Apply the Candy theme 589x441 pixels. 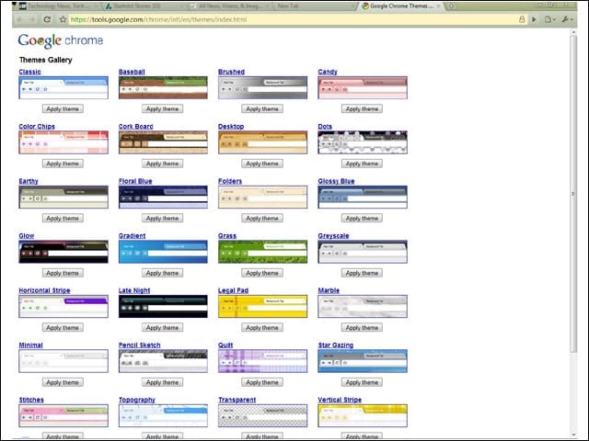[362, 108]
